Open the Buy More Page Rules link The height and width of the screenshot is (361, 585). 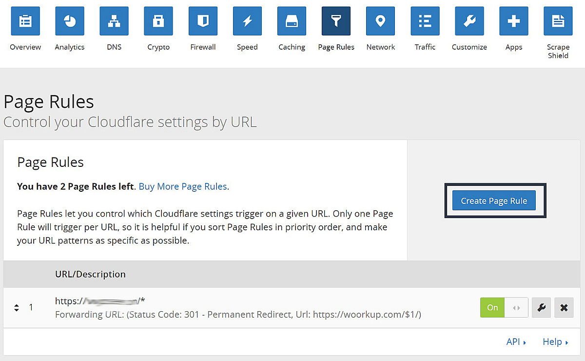(x=183, y=186)
